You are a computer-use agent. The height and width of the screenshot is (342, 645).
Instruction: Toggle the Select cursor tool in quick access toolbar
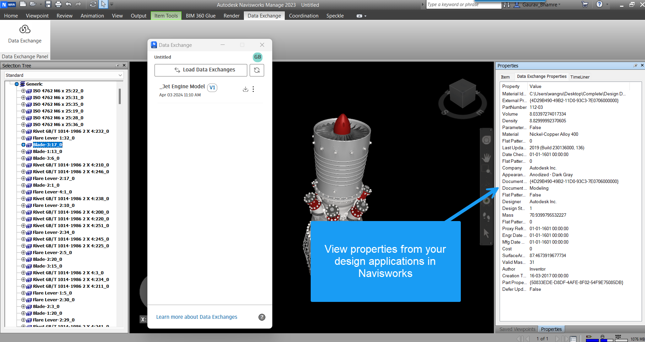pyautogui.click(x=103, y=4)
